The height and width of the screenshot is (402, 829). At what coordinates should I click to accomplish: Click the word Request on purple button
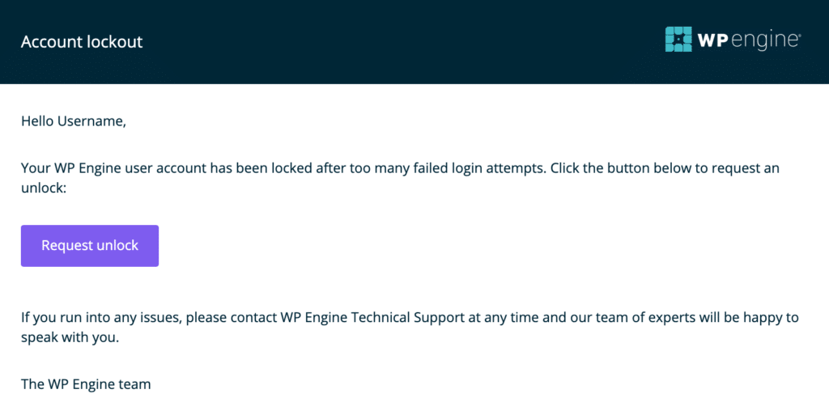pyautogui.click(x=67, y=246)
